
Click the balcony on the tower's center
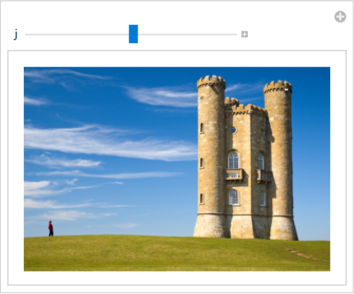tap(234, 174)
